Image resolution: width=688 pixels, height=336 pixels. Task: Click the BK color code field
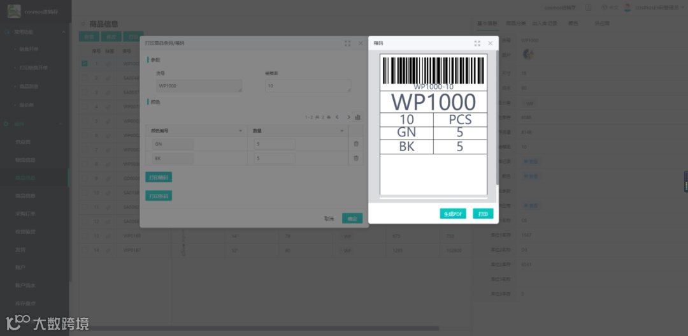(173, 158)
